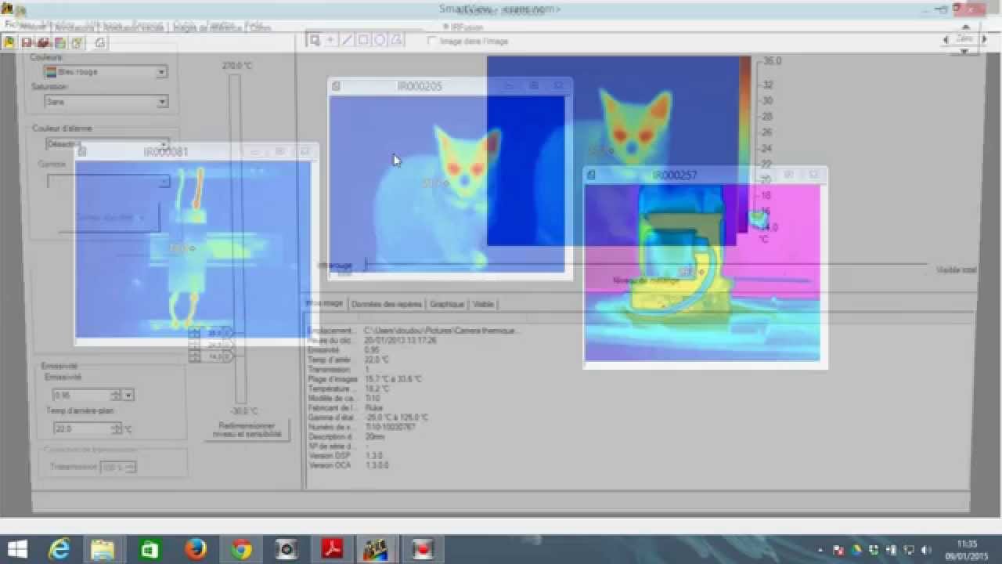
Task: Select the rectangle marker tool
Action: click(x=363, y=40)
